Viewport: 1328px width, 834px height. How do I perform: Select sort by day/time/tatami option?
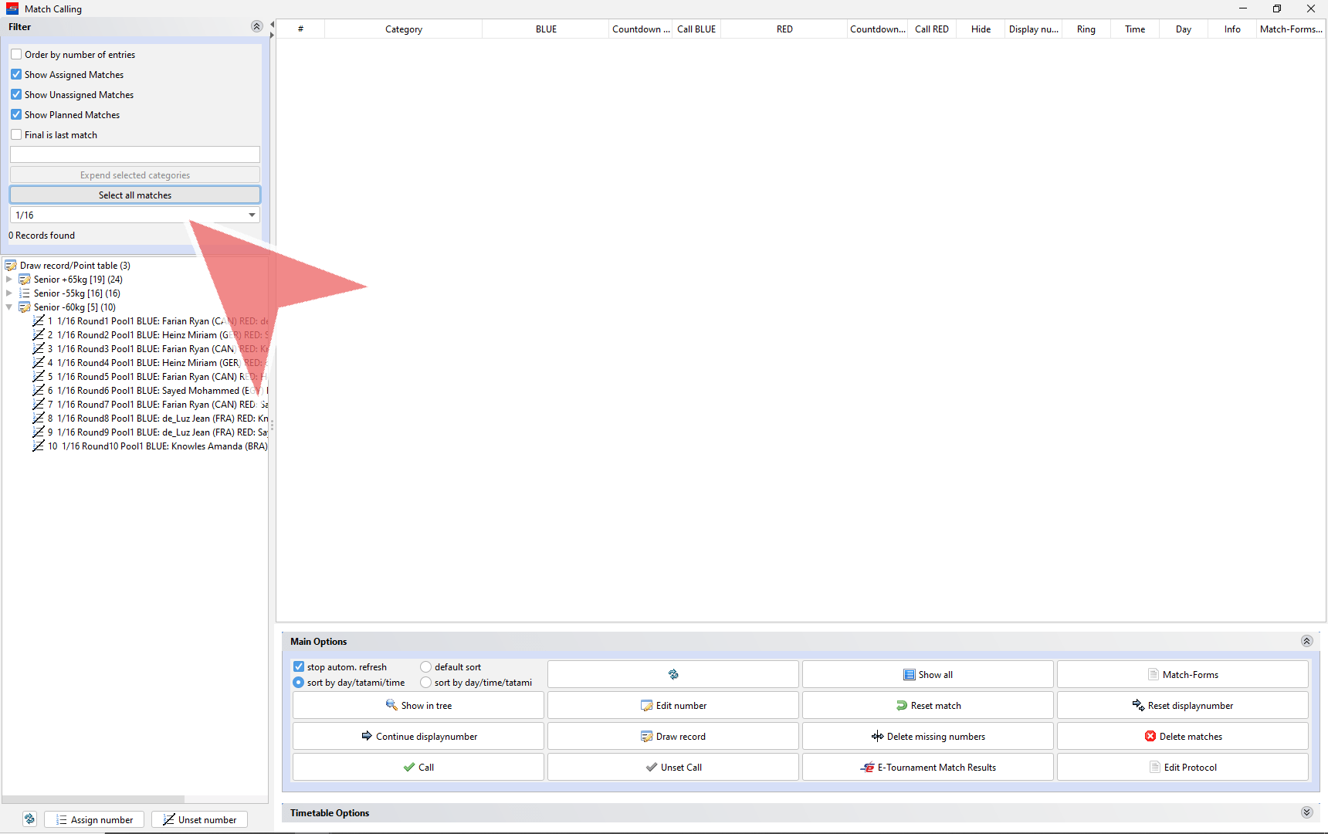pyautogui.click(x=425, y=683)
